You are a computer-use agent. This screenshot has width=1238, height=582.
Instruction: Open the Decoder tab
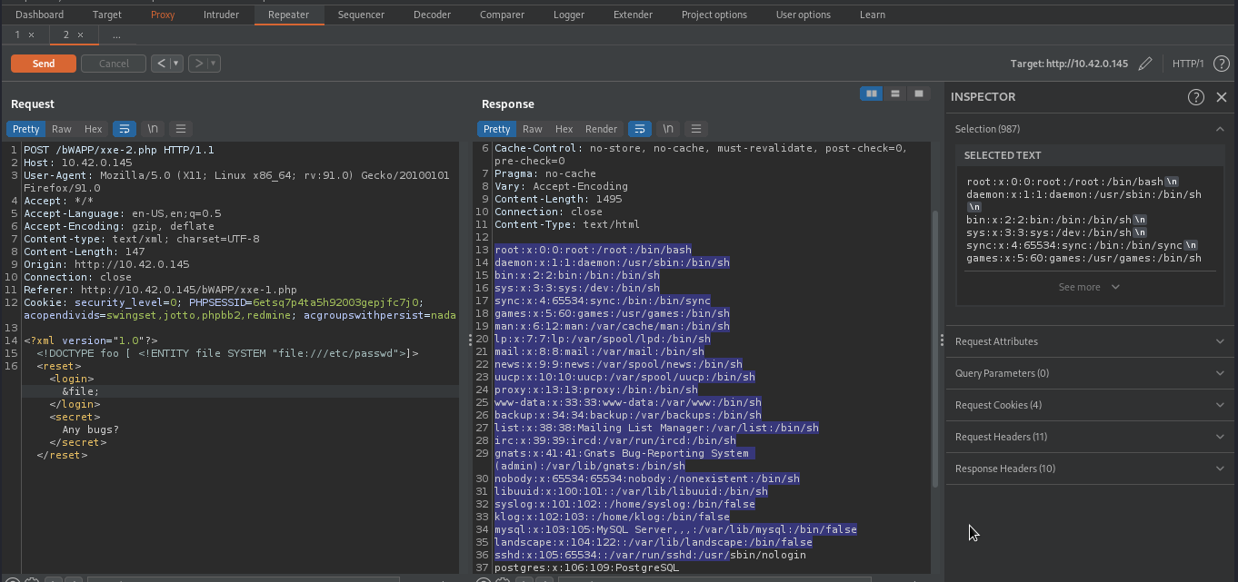click(x=432, y=15)
